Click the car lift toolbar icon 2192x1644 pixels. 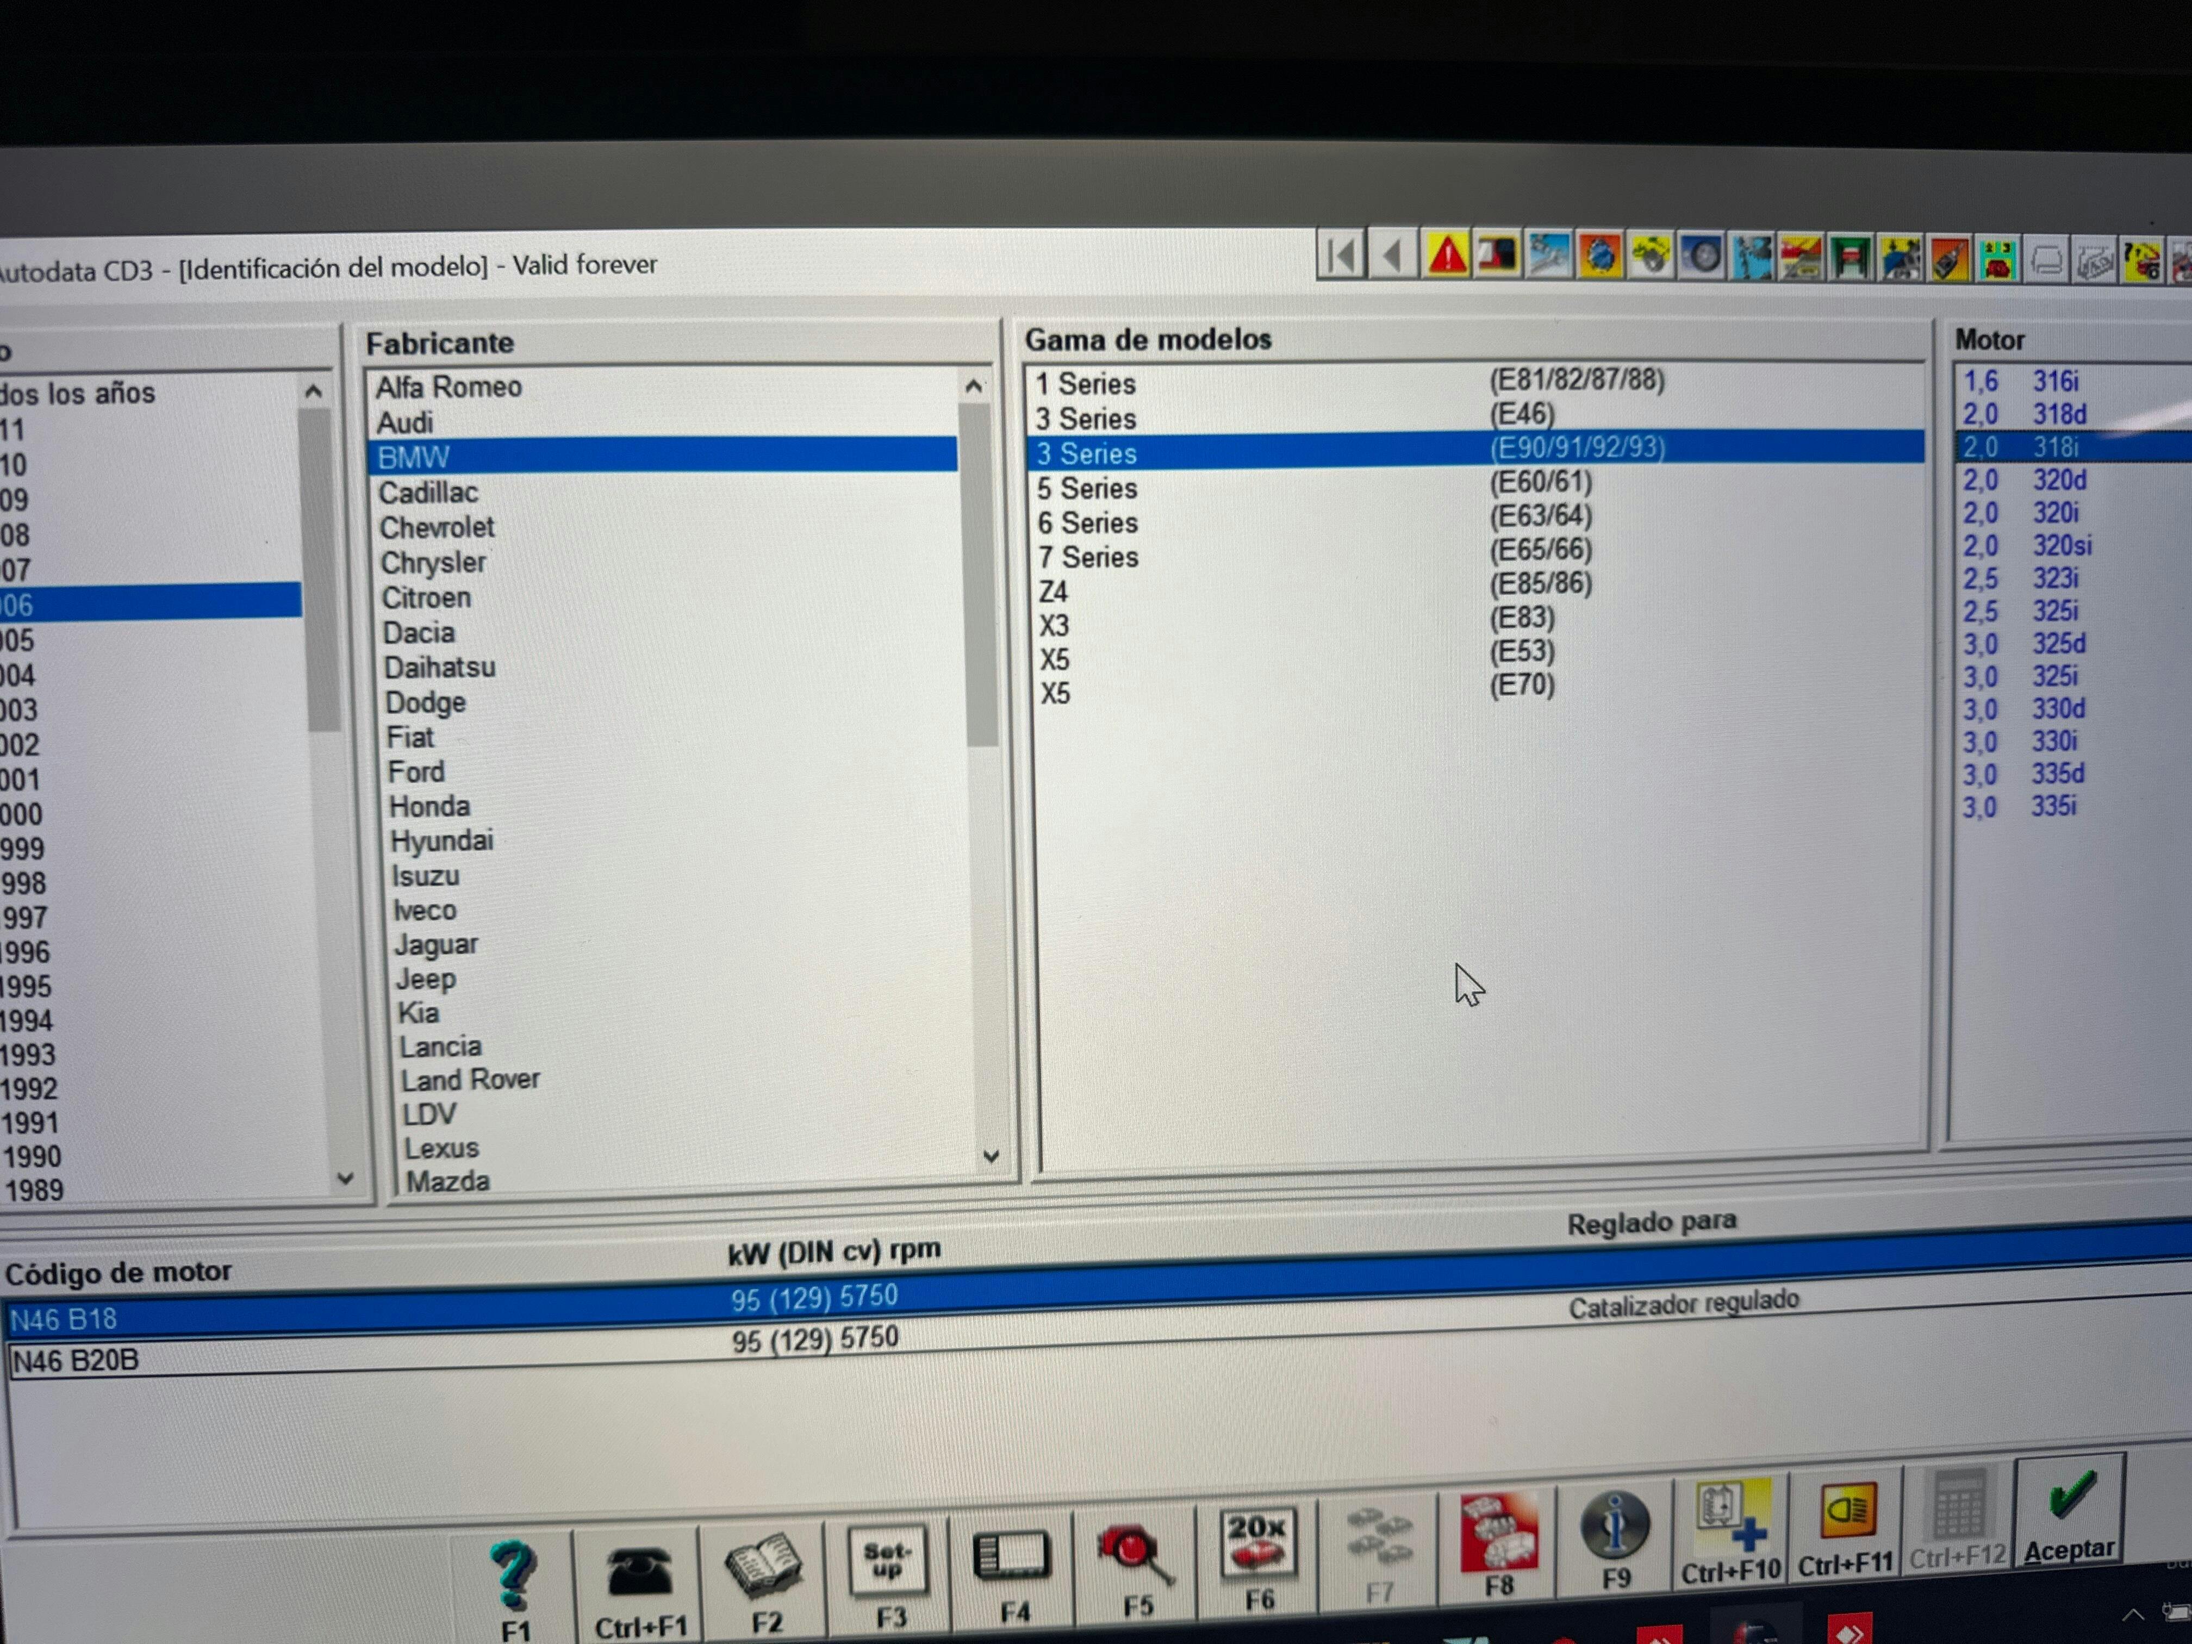[x=1850, y=260]
